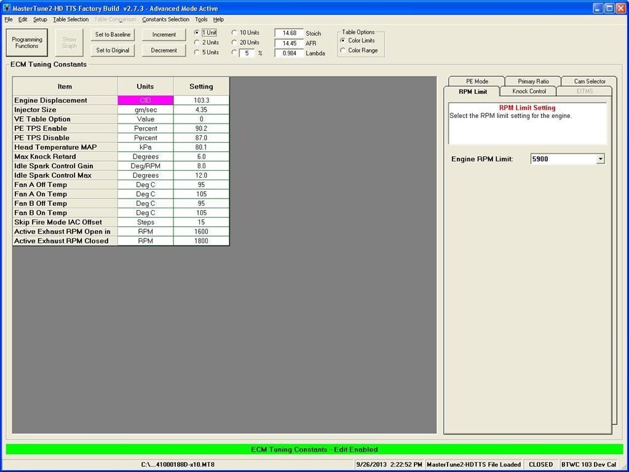Select the percent increment radio button
The width and height of the screenshot is (629, 472).
click(234, 52)
